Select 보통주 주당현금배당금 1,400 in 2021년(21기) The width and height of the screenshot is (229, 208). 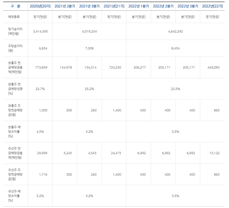(x=117, y=110)
